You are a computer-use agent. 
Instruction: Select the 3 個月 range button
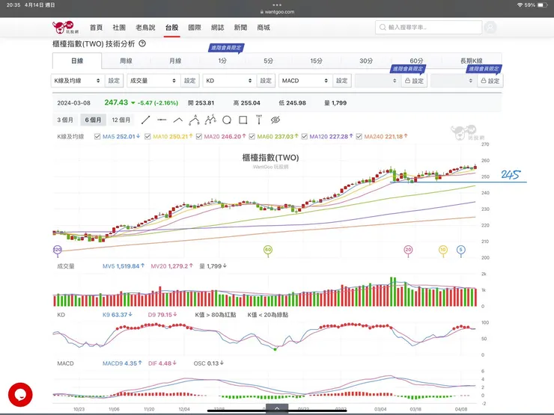coord(65,120)
